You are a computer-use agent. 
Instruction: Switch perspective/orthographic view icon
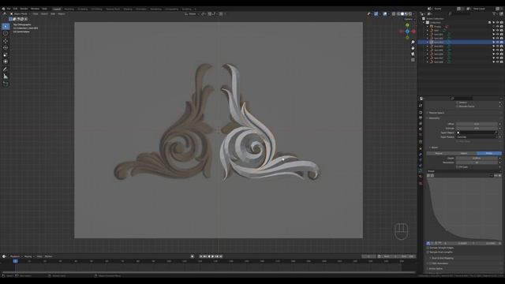pos(413,60)
